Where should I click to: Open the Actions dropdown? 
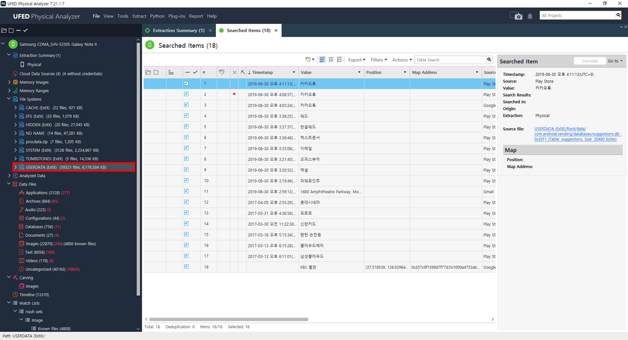point(401,59)
